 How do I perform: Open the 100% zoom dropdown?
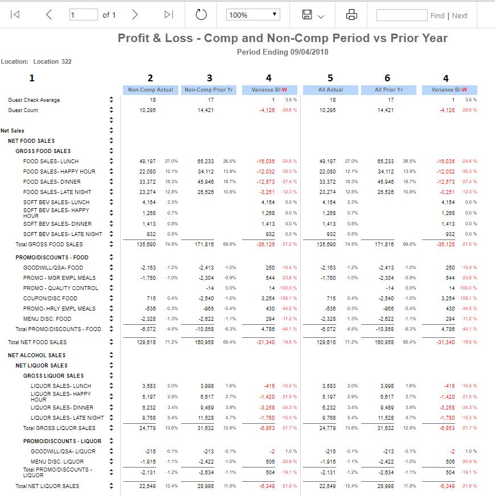253,15
